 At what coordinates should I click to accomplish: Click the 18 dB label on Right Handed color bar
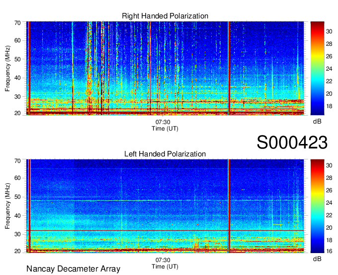coord(329,106)
